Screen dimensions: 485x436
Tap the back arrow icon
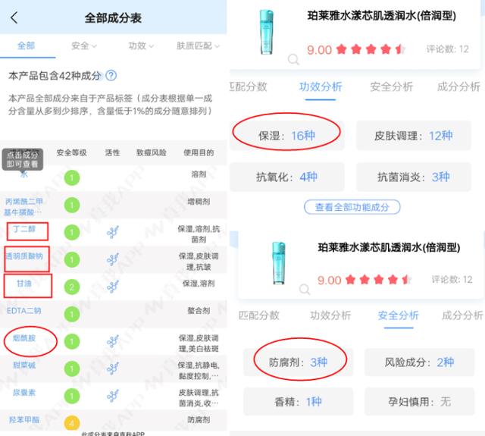tap(14, 17)
